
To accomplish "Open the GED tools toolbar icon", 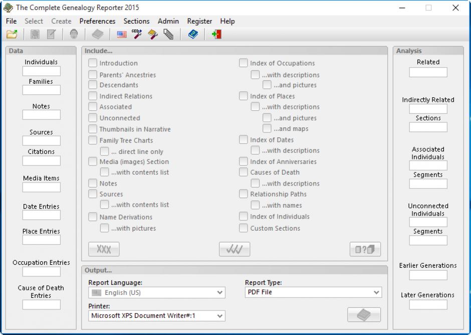I will coord(137,34).
